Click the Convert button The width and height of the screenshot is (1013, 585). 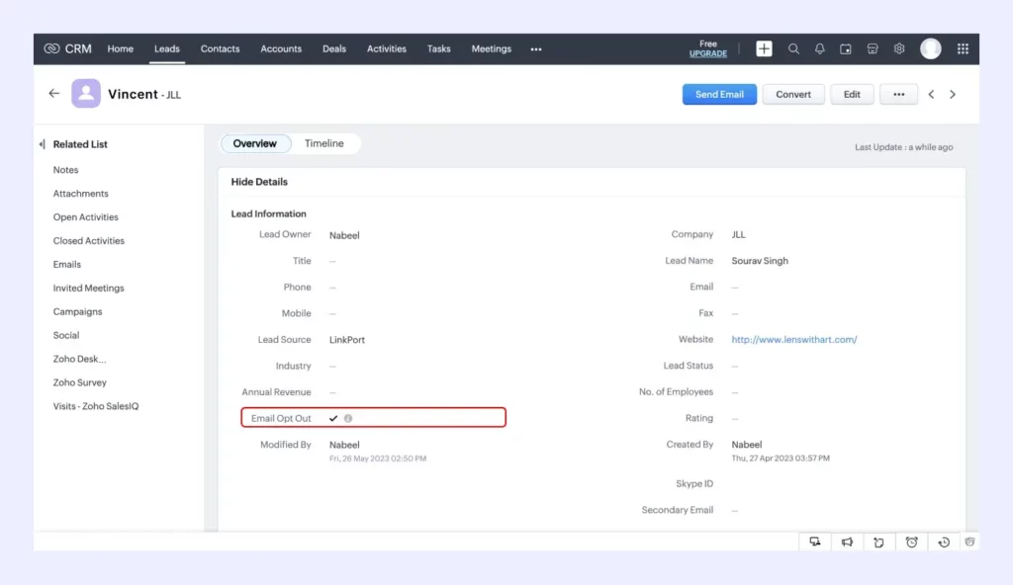tap(792, 94)
